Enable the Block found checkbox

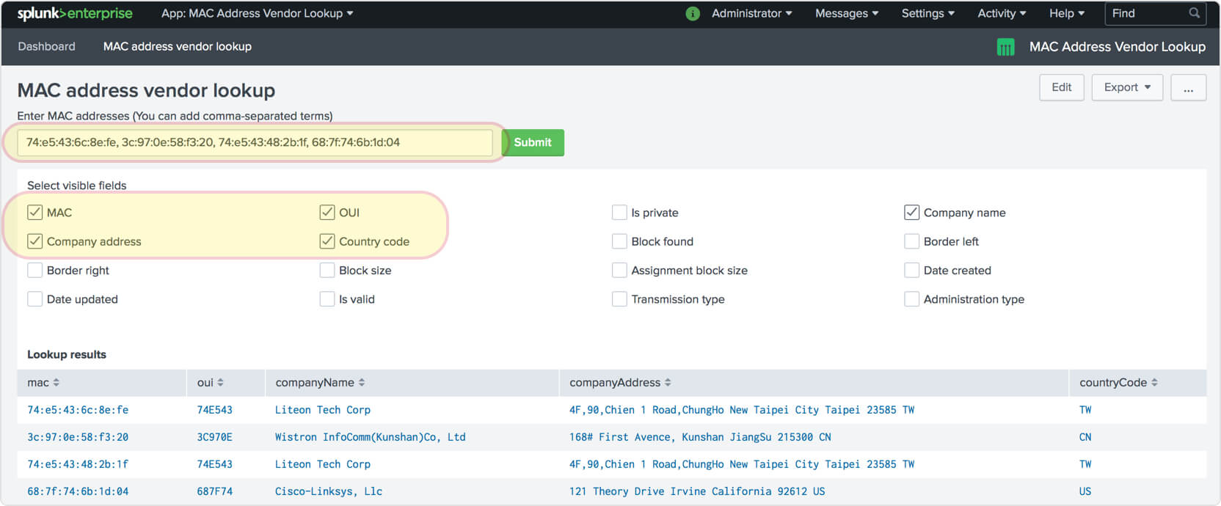pos(619,241)
